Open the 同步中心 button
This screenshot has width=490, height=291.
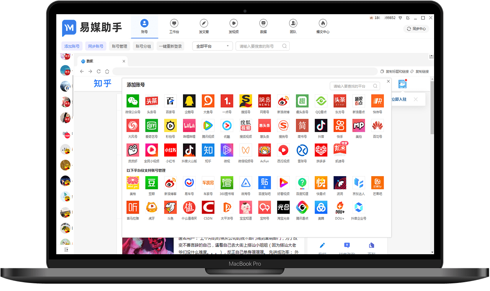(x=416, y=29)
